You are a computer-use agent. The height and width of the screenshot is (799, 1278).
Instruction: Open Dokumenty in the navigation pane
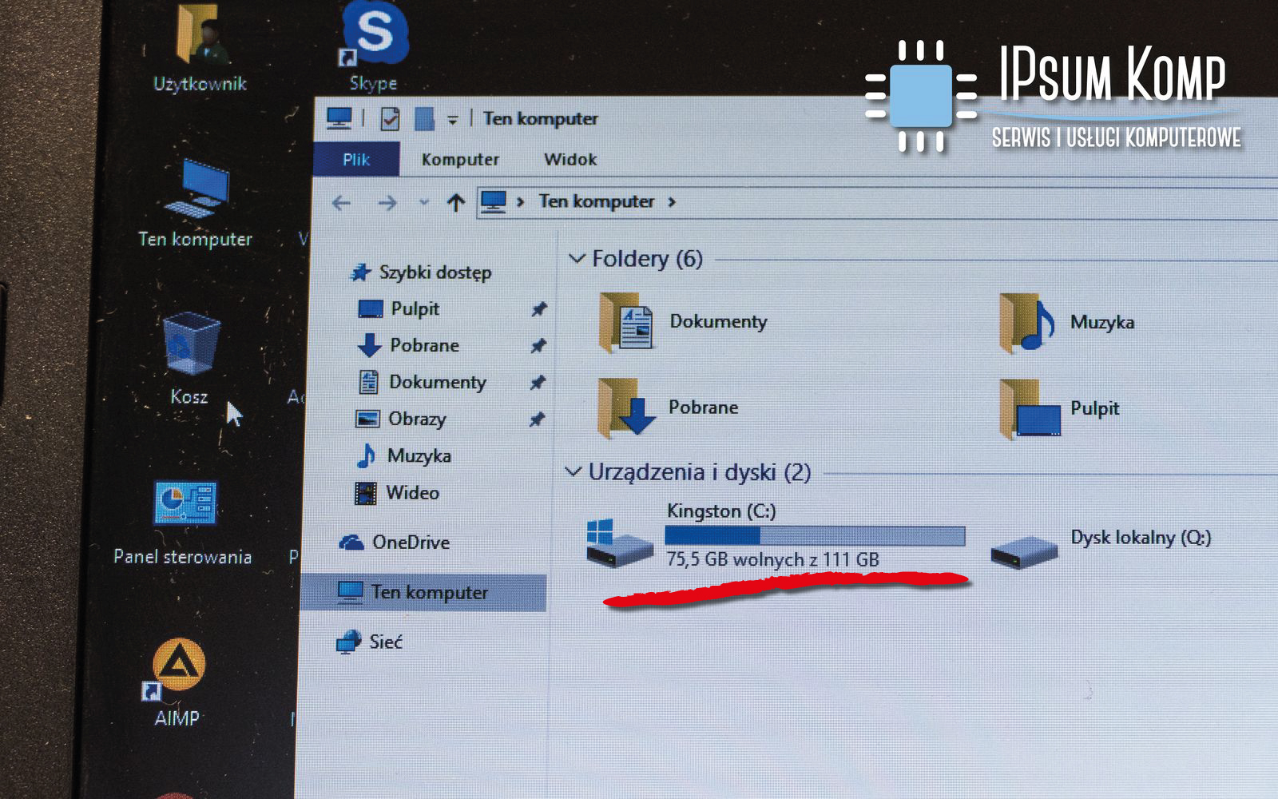[x=423, y=382]
